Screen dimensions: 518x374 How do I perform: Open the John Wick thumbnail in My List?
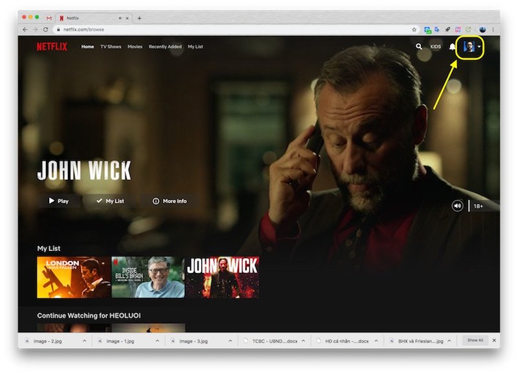coord(222,278)
